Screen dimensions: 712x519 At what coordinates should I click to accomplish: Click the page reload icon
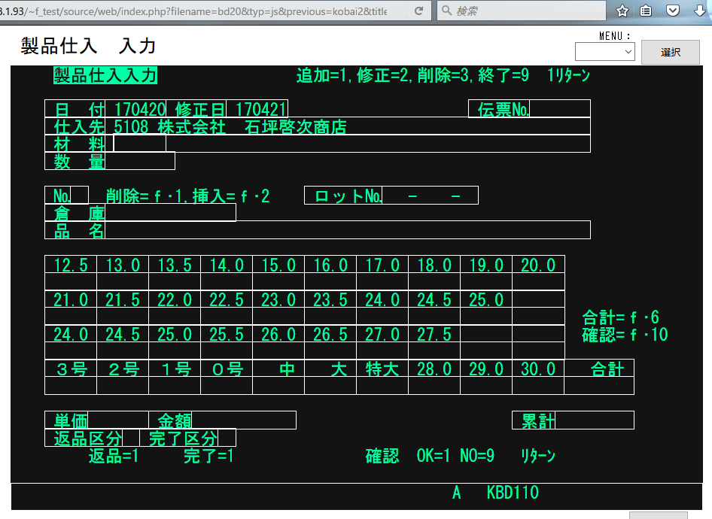point(418,11)
